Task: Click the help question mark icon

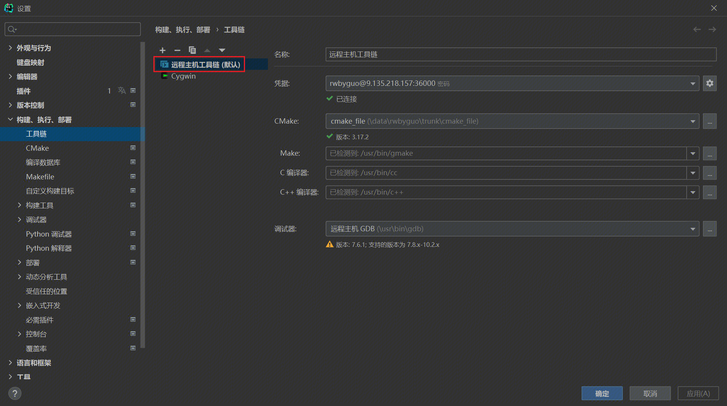Action: click(15, 393)
